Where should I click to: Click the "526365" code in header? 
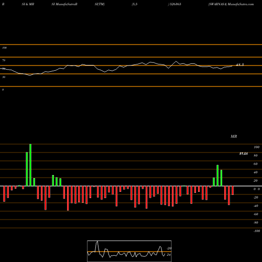point(175,4)
